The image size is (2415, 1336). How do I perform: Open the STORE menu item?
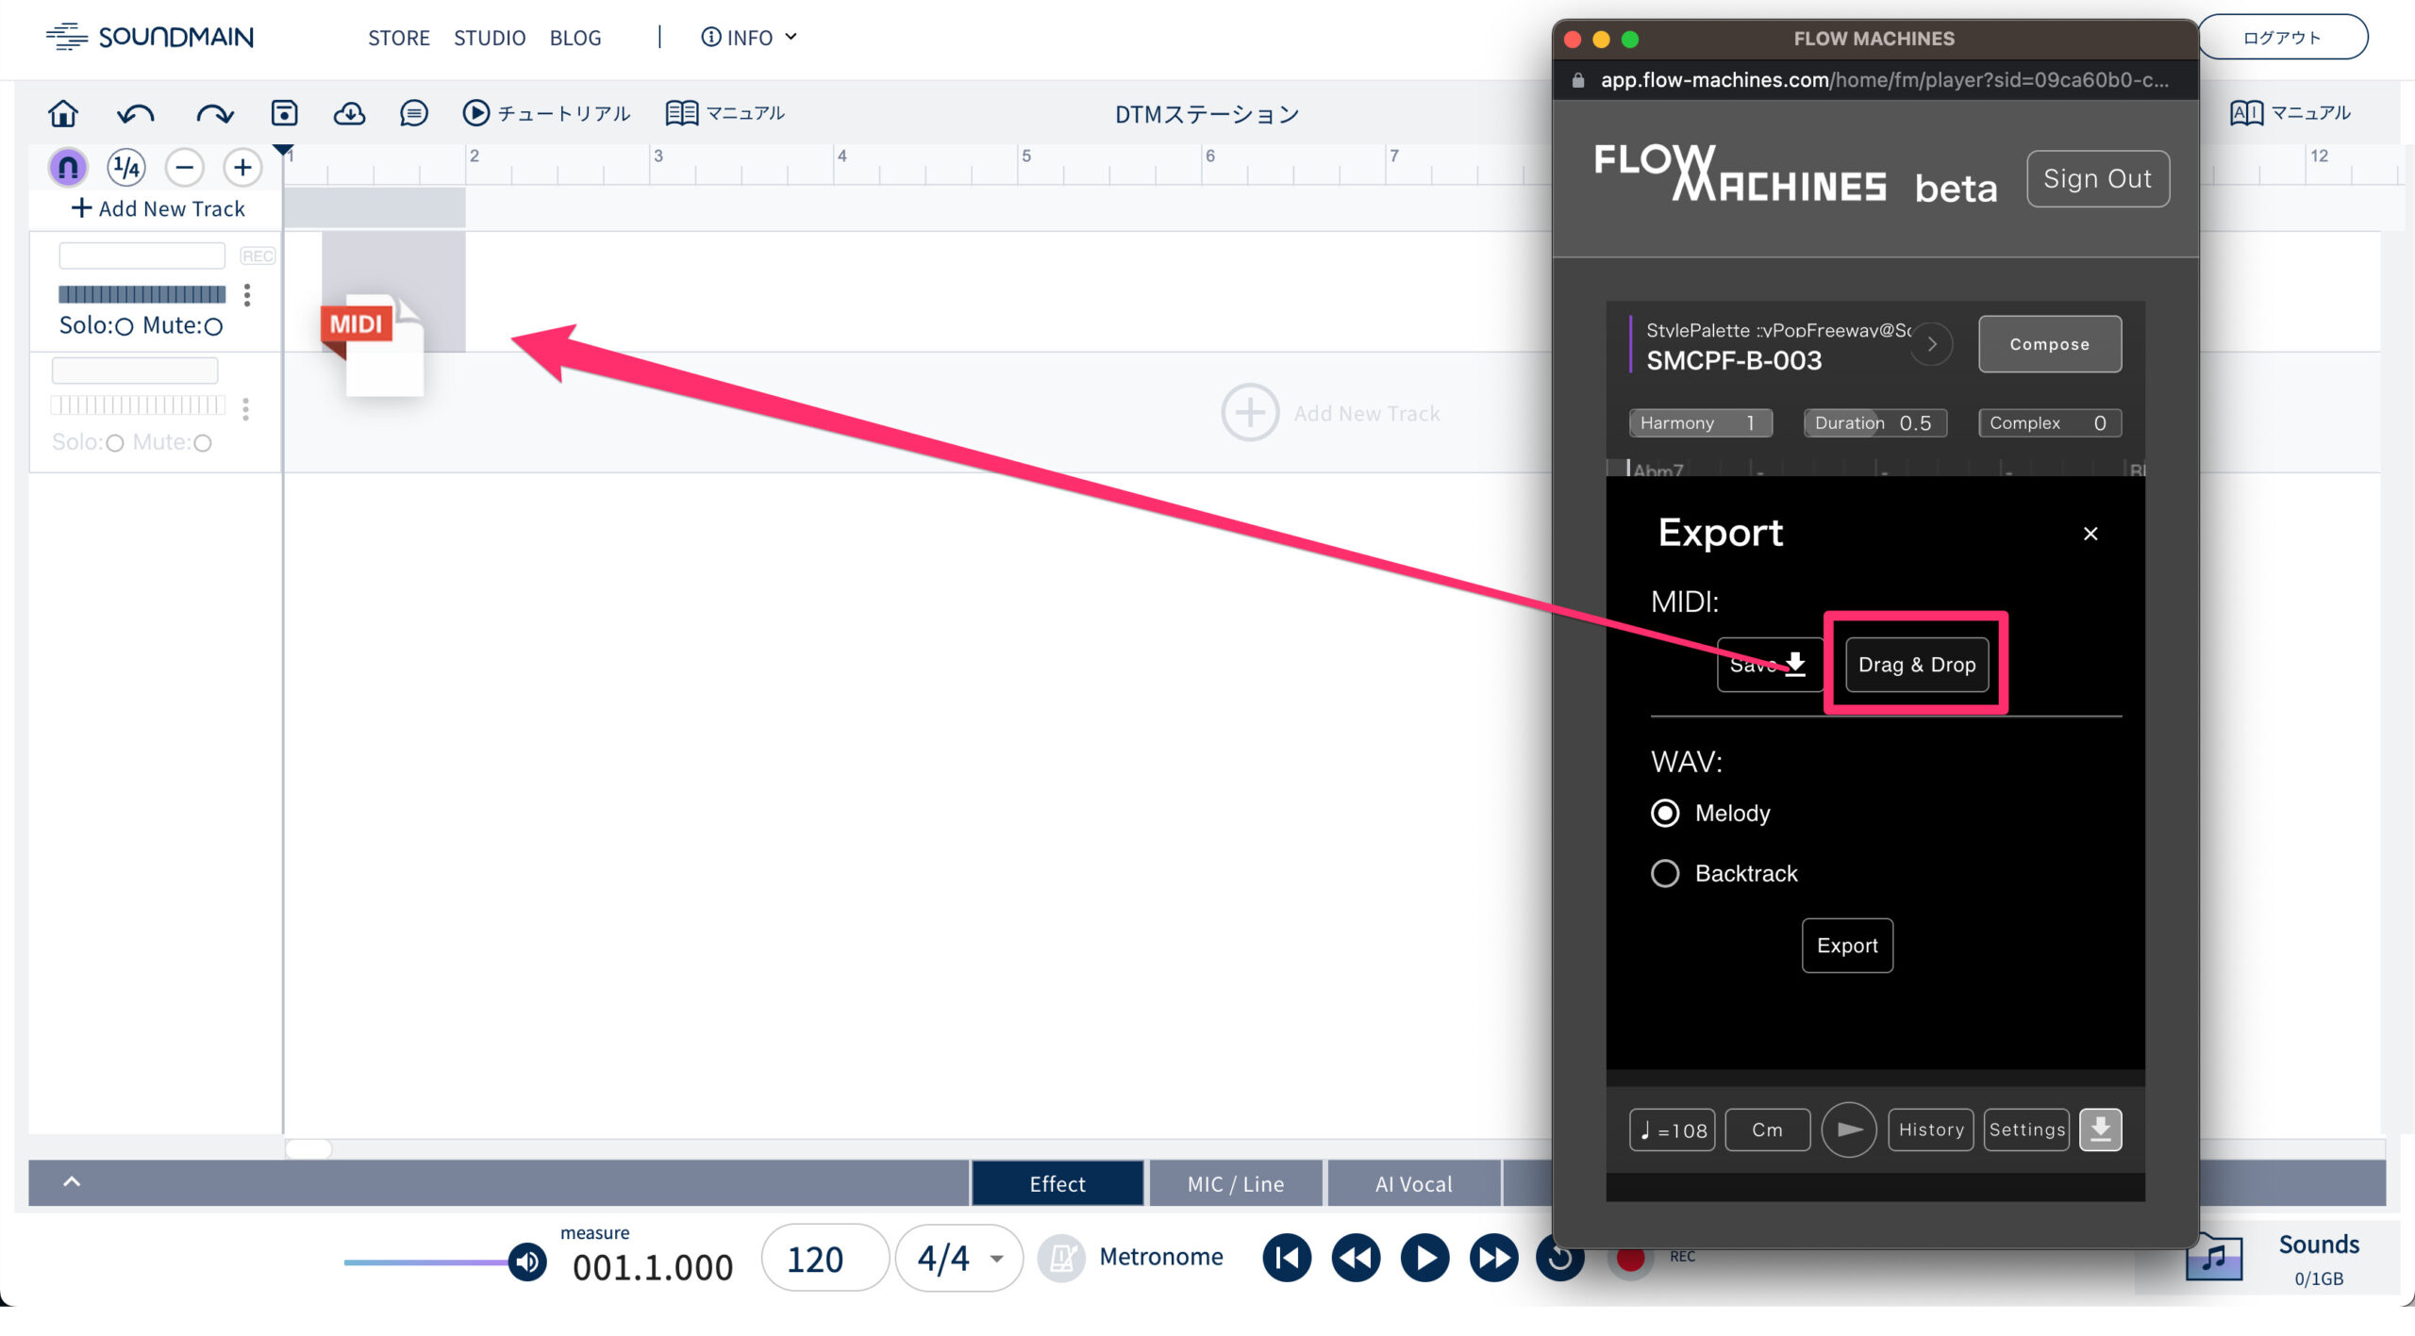tap(398, 38)
